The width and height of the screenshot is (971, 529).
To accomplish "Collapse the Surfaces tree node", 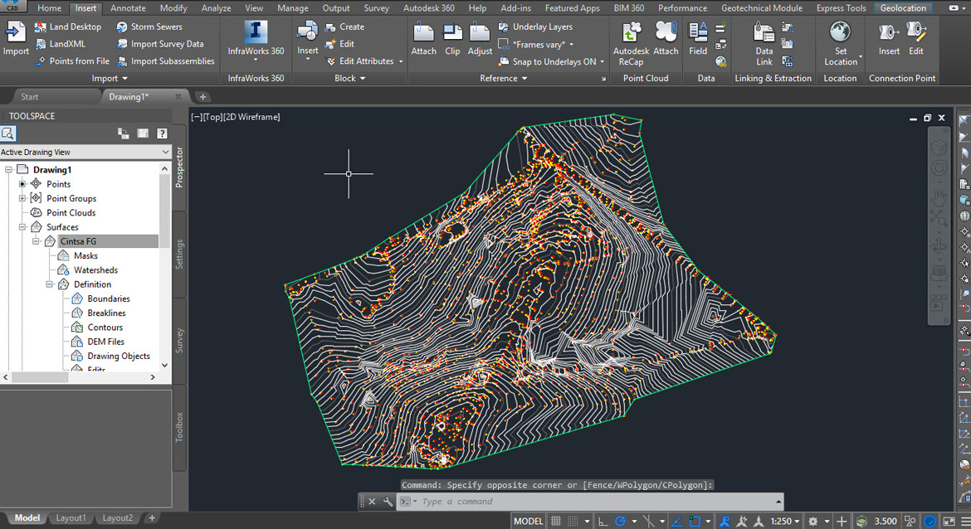I will click(x=22, y=227).
